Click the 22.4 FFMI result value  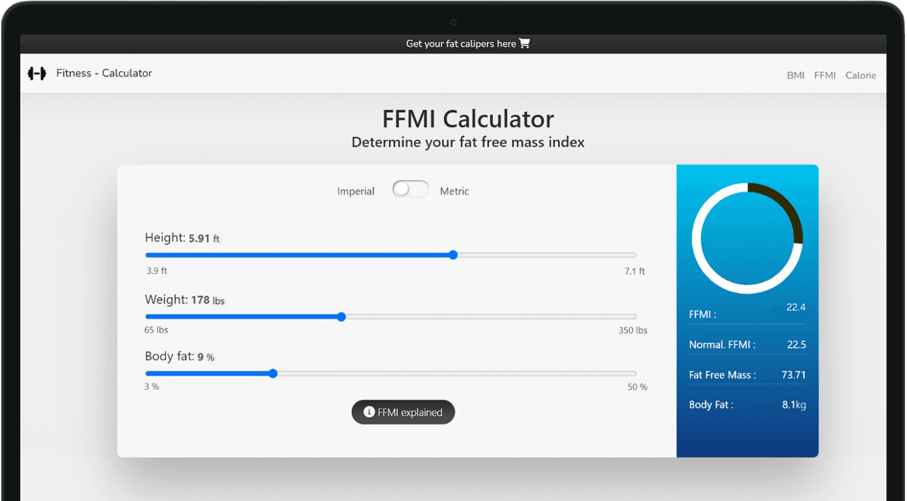(x=796, y=307)
